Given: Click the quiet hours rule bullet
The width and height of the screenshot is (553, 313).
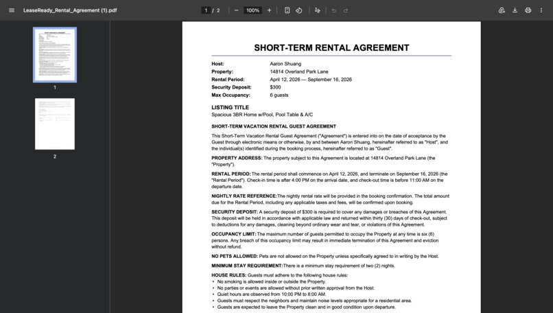Looking at the screenshot, I should pyautogui.click(x=272, y=294).
